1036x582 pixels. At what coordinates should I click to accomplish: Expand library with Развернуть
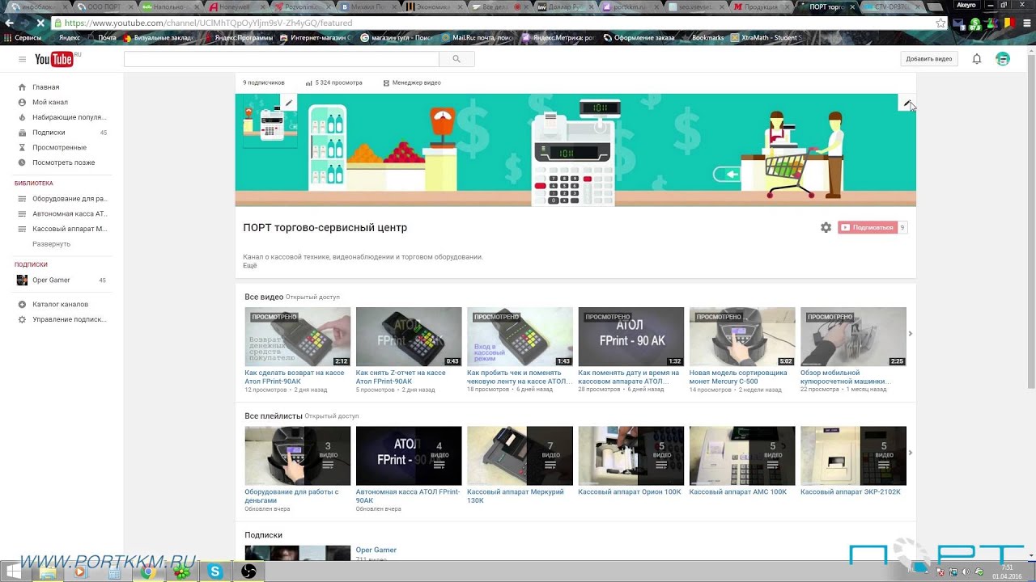[52, 244]
